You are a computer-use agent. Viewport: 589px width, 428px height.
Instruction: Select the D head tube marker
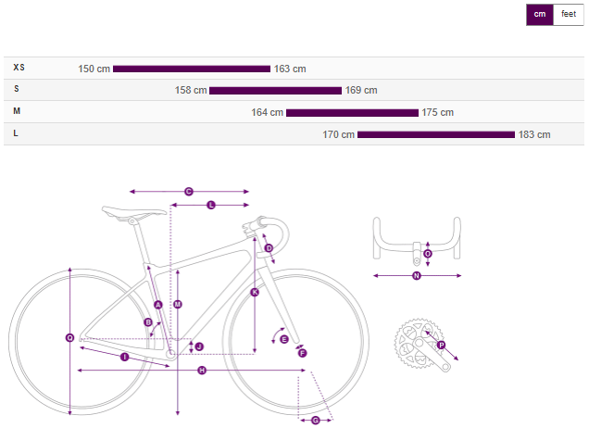tap(269, 248)
